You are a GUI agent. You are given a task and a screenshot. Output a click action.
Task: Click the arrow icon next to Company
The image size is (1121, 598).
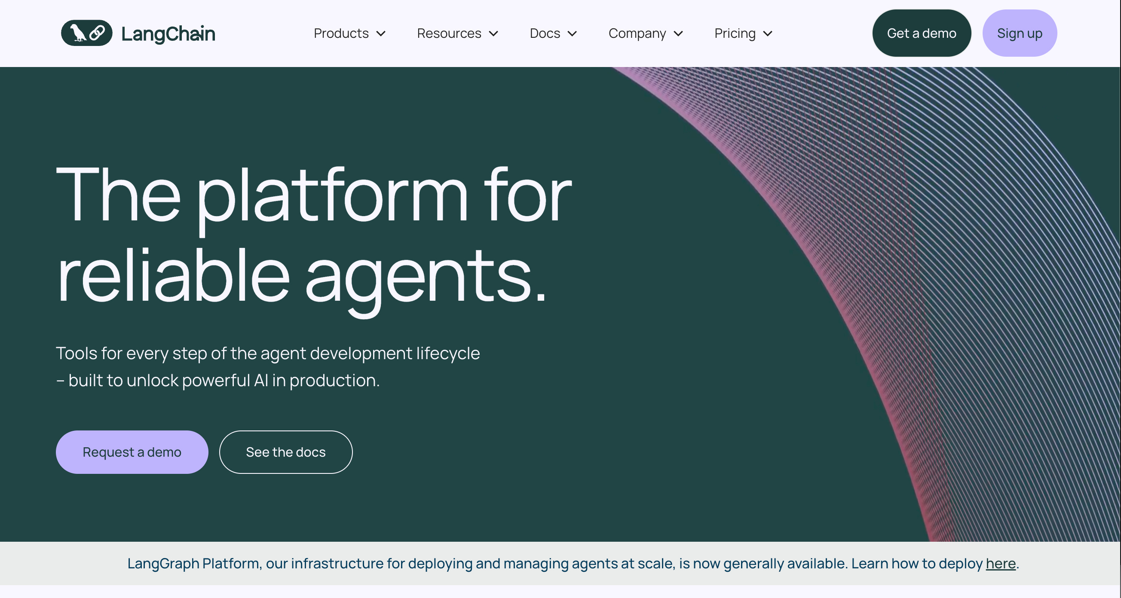678,34
